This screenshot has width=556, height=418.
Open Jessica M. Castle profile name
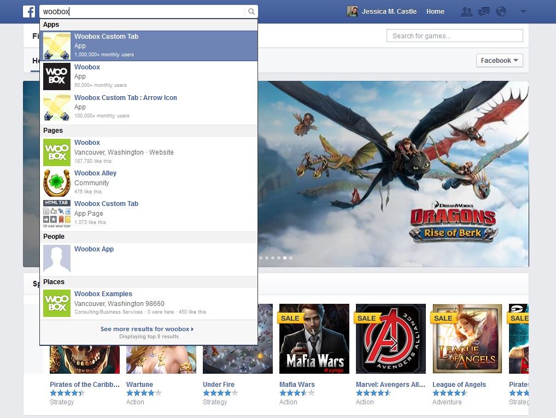coord(389,11)
